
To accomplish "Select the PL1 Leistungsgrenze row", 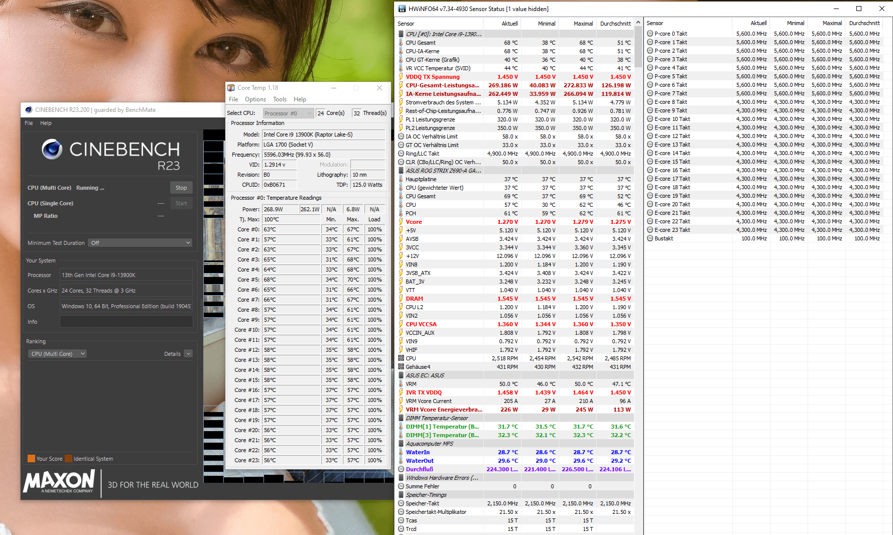I will tap(515, 119).
